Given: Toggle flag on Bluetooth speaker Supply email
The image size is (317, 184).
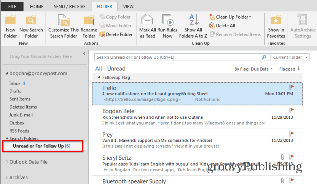Looking at the screenshot, I should click(x=292, y=180).
